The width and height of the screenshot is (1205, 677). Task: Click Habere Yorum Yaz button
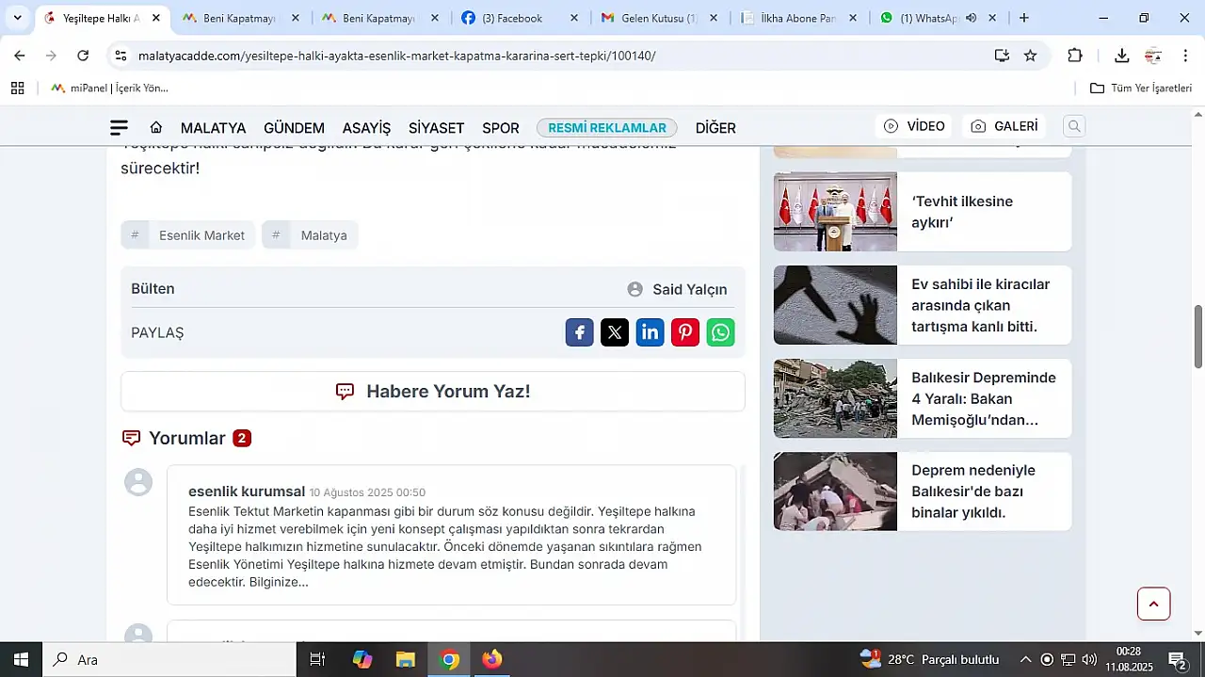point(433,392)
